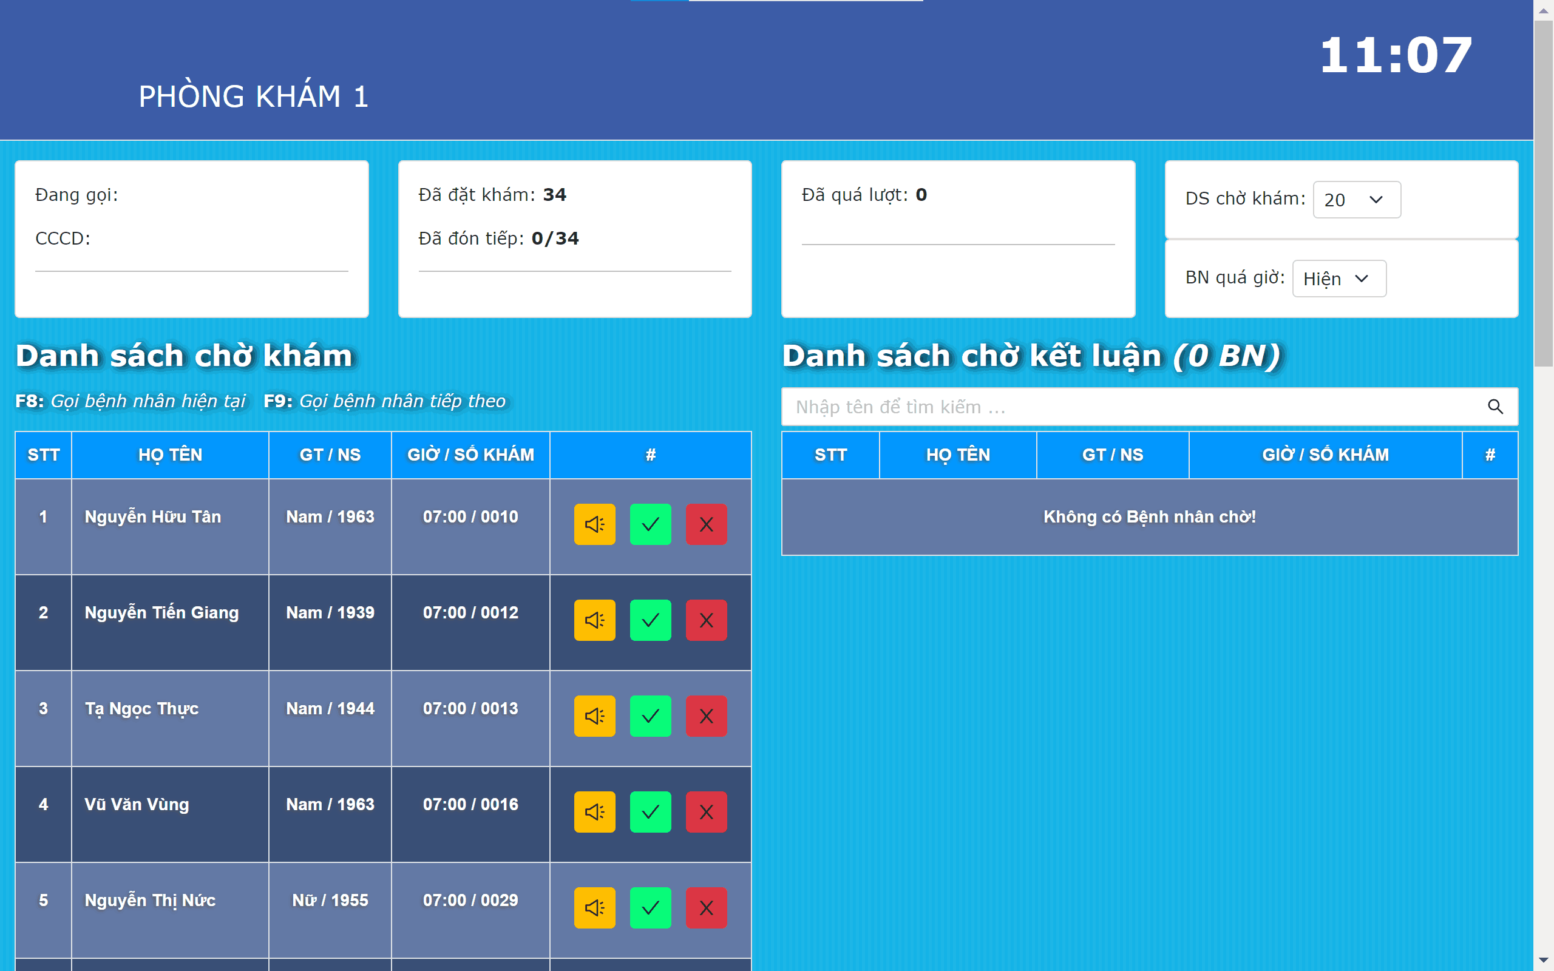The height and width of the screenshot is (971, 1554).
Task: Open the DS chờ khám dropdown
Action: 1356,200
